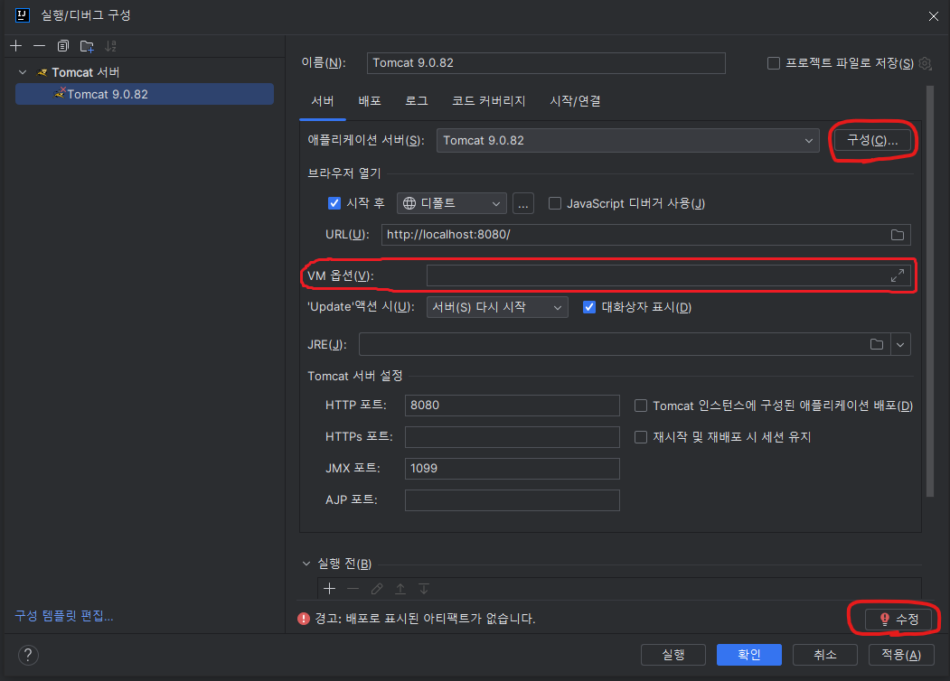
Task: Add a before-launch task
Action: tap(329, 588)
